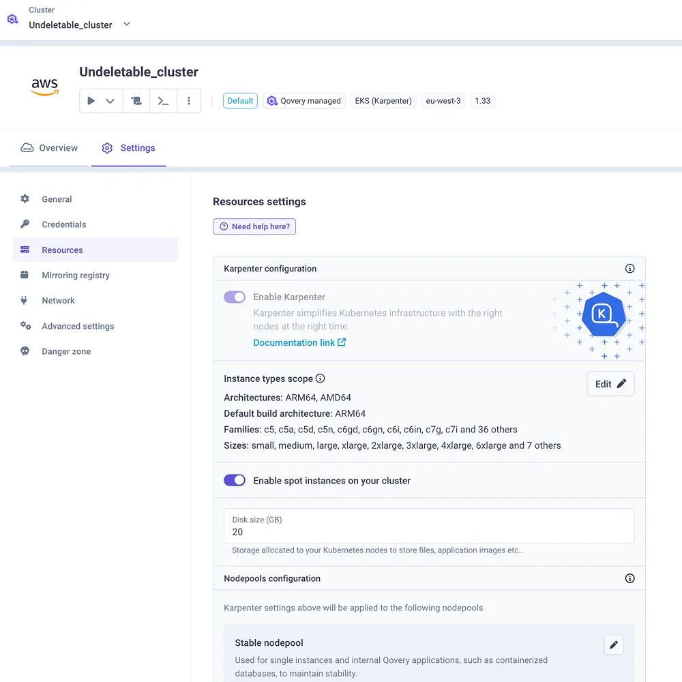
Task: Click the Families list text
Action: pos(370,429)
